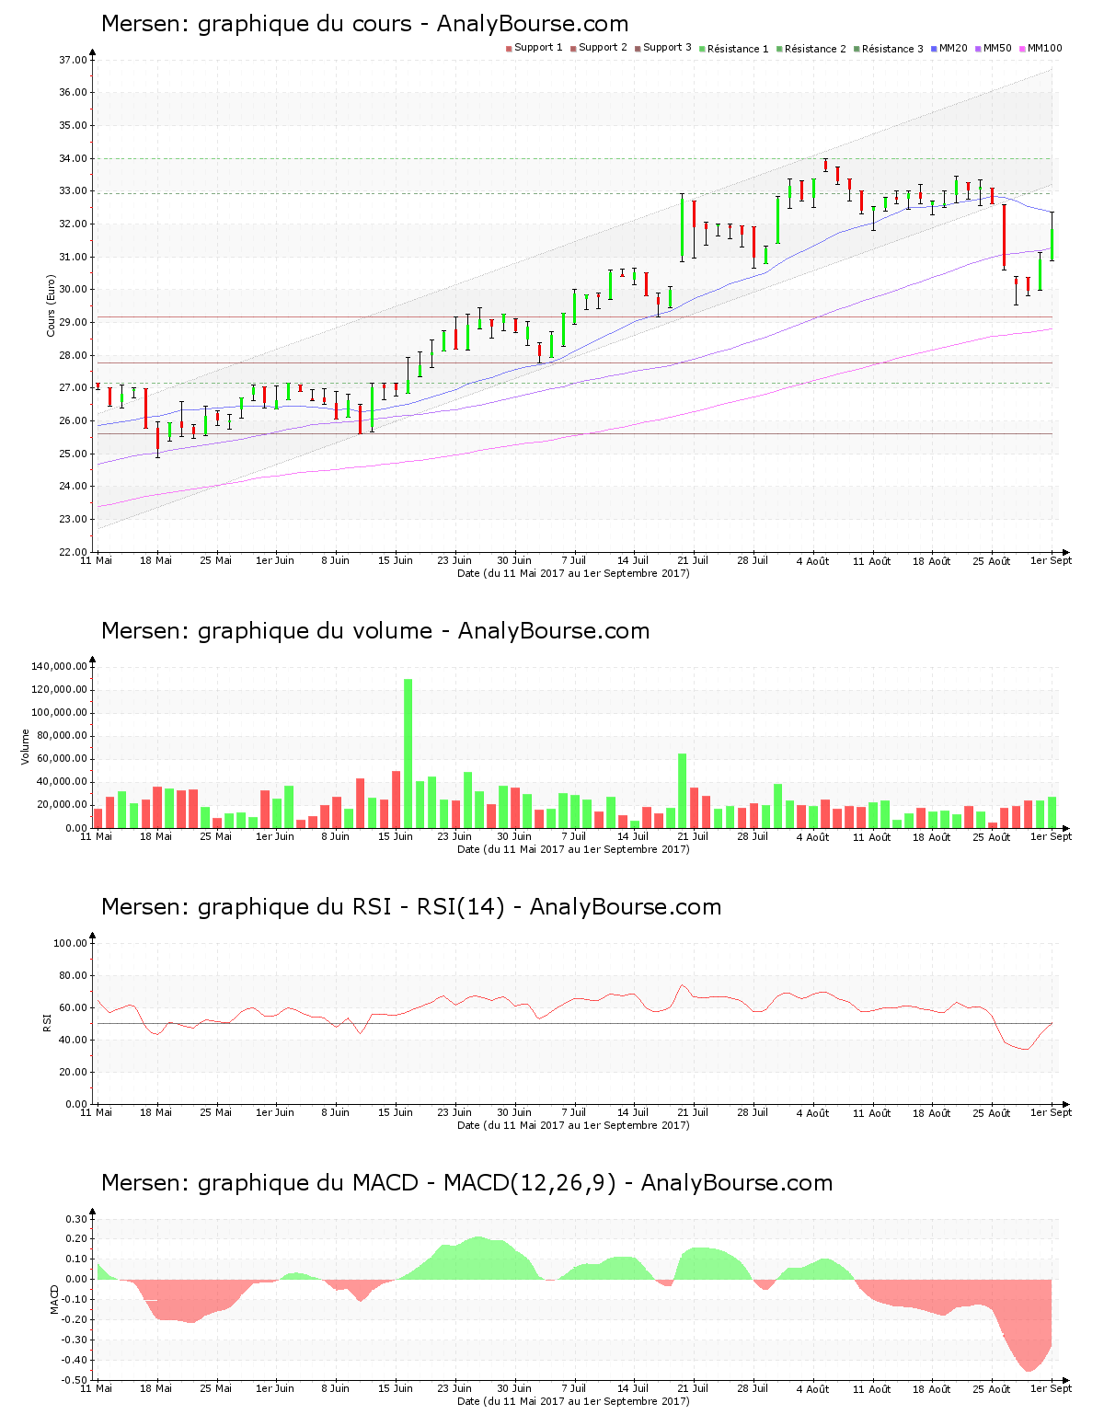Click the Support 1 legend swatch

point(509,48)
